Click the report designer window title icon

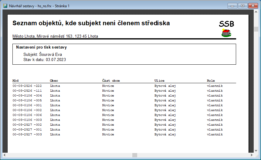tap(5, 5)
